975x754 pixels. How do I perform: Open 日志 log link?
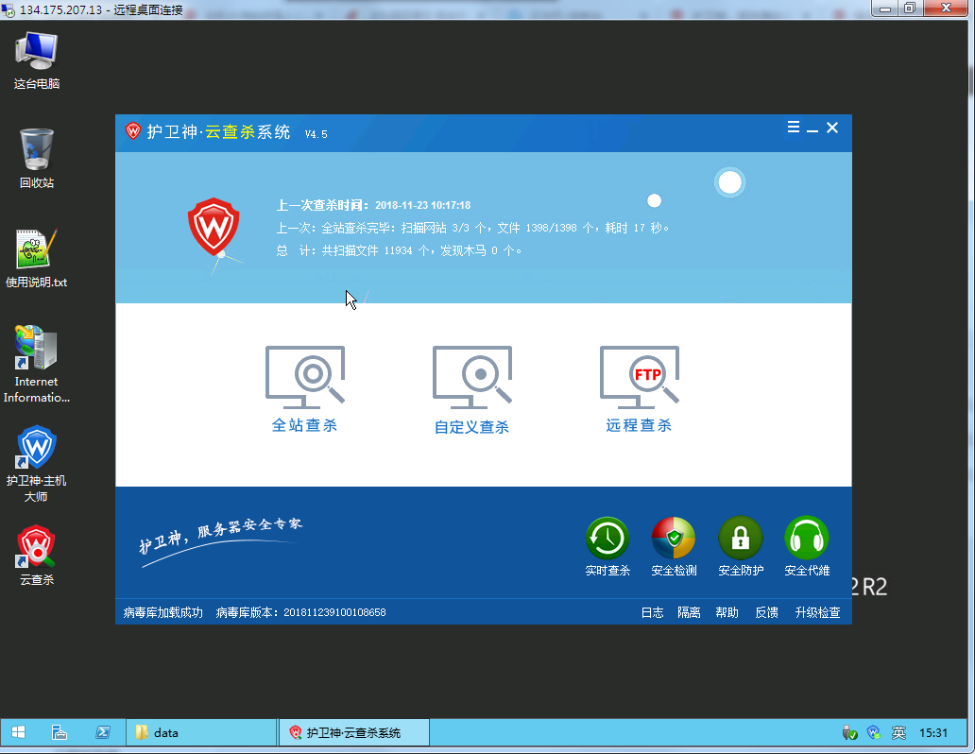click(652, 612)
